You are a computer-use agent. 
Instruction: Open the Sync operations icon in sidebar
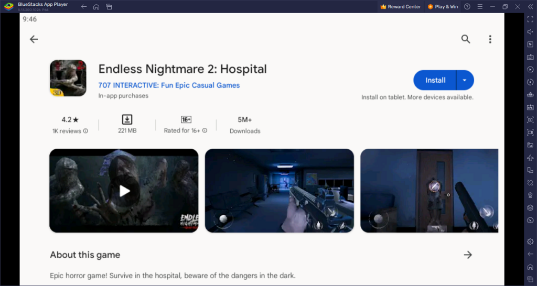point(530,82)
